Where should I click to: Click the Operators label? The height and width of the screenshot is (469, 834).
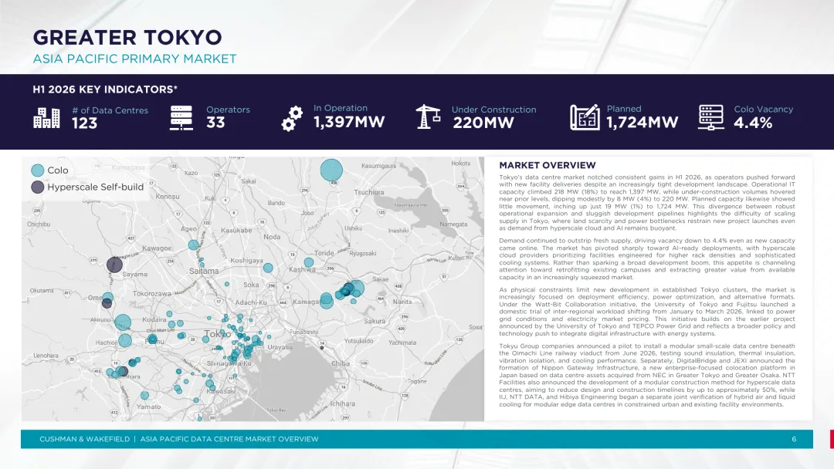coord(228,110)
